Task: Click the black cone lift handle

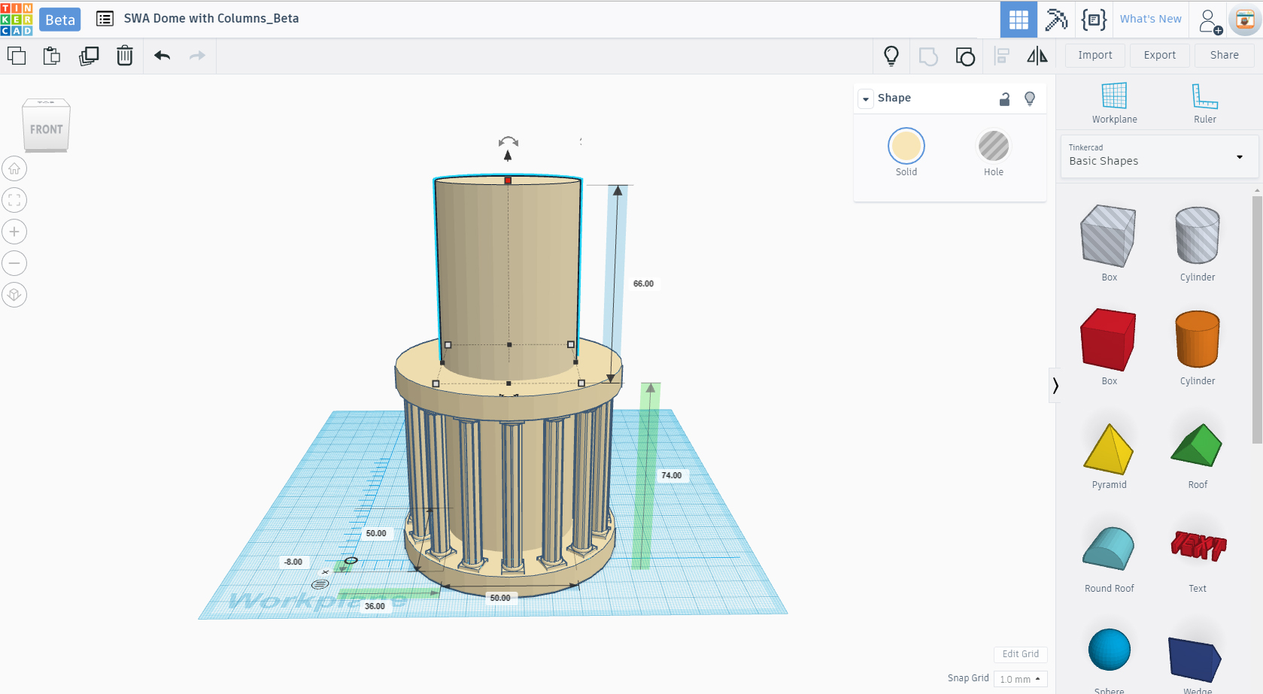Action: pyautogui.click(x=508, y=156)
